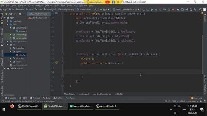The image size is (207, 116).
Task: Expand the manifests folder
Action: 8,21
